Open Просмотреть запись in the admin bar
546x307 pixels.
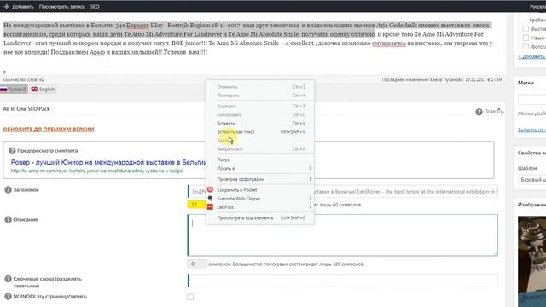[x=61, y=6]
